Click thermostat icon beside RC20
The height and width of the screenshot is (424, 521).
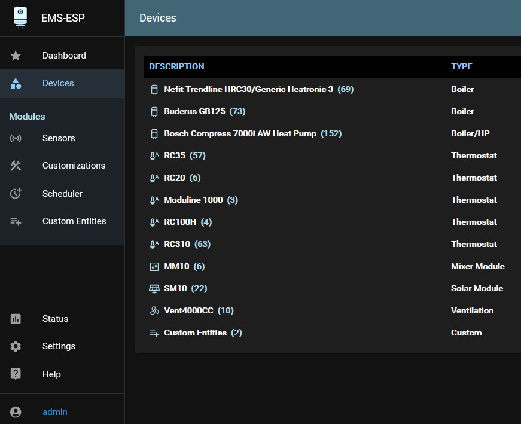pos(154,178)
